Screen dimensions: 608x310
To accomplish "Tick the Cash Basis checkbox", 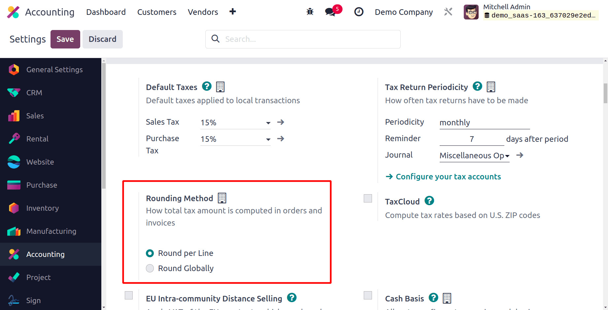I will tap(368, 295).
